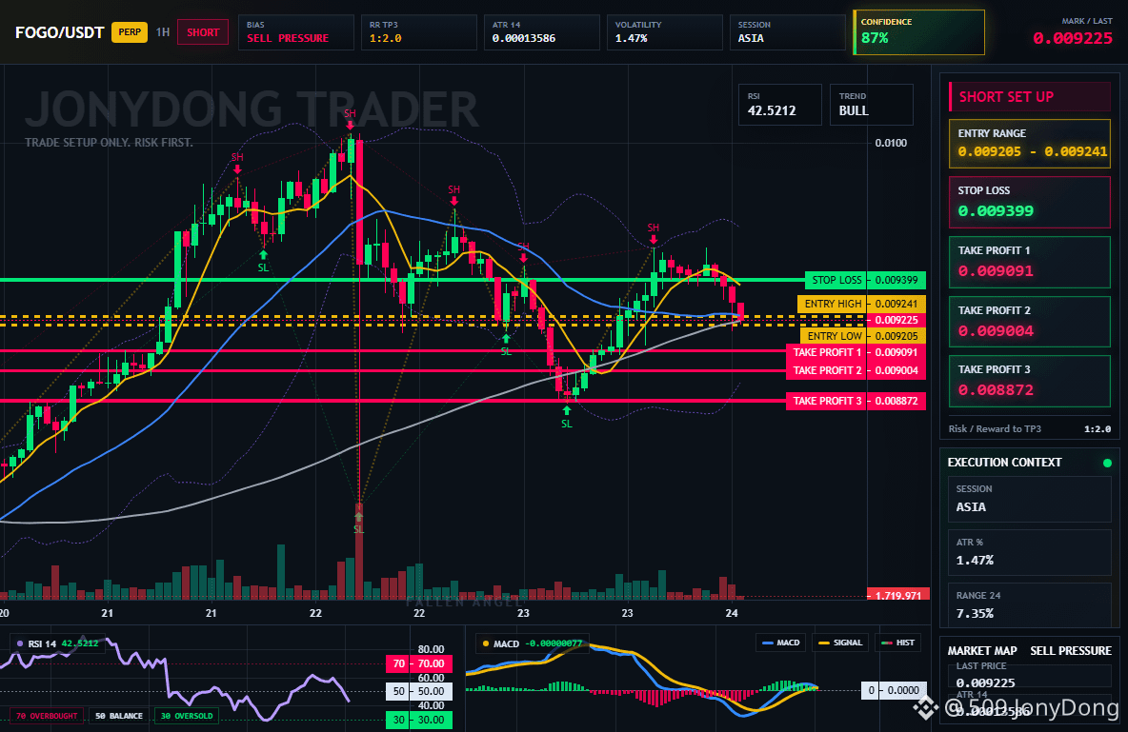Screen dimensions: 1128x732
Task: Click the 50 BALANCE legend chip
Action: click(119, 716)
